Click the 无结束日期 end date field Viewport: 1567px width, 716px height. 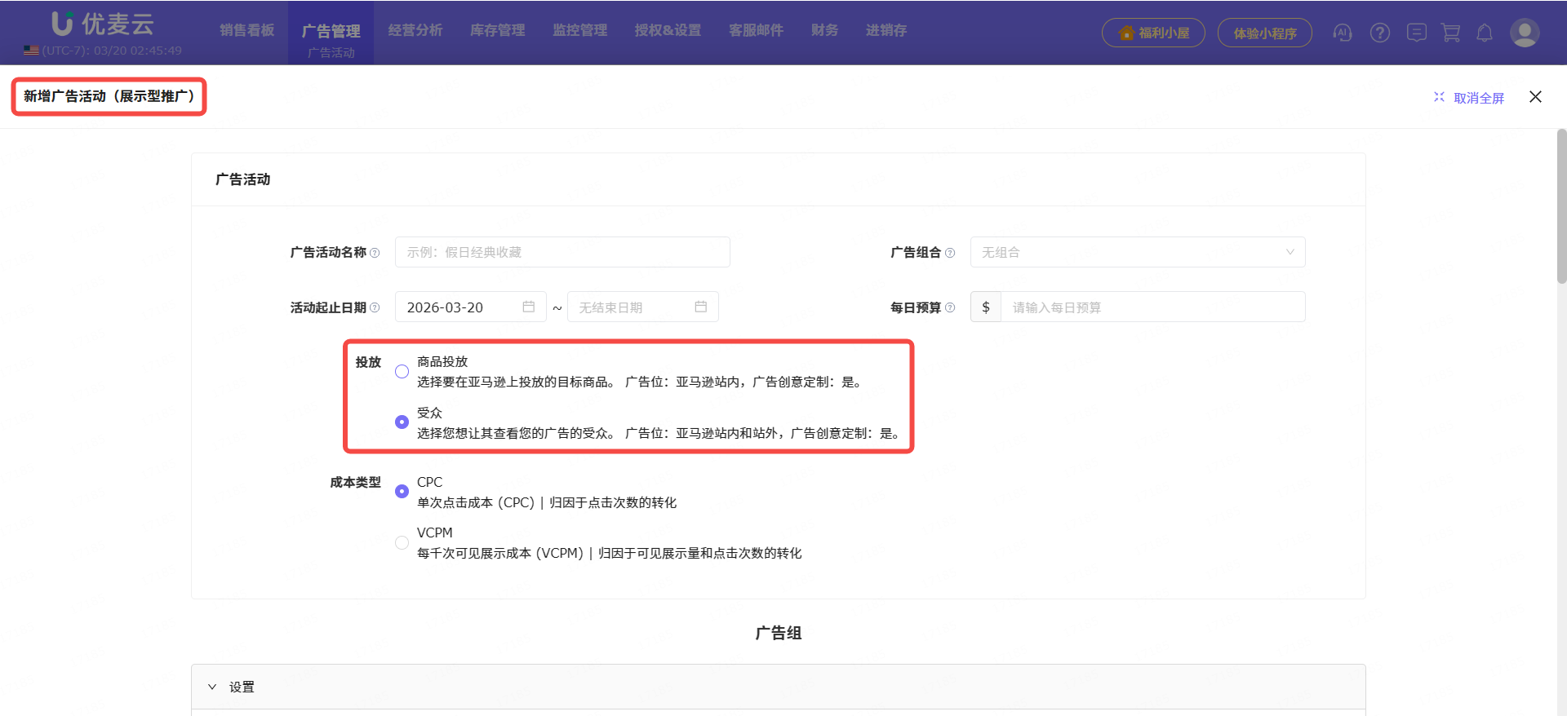[643, 307]
